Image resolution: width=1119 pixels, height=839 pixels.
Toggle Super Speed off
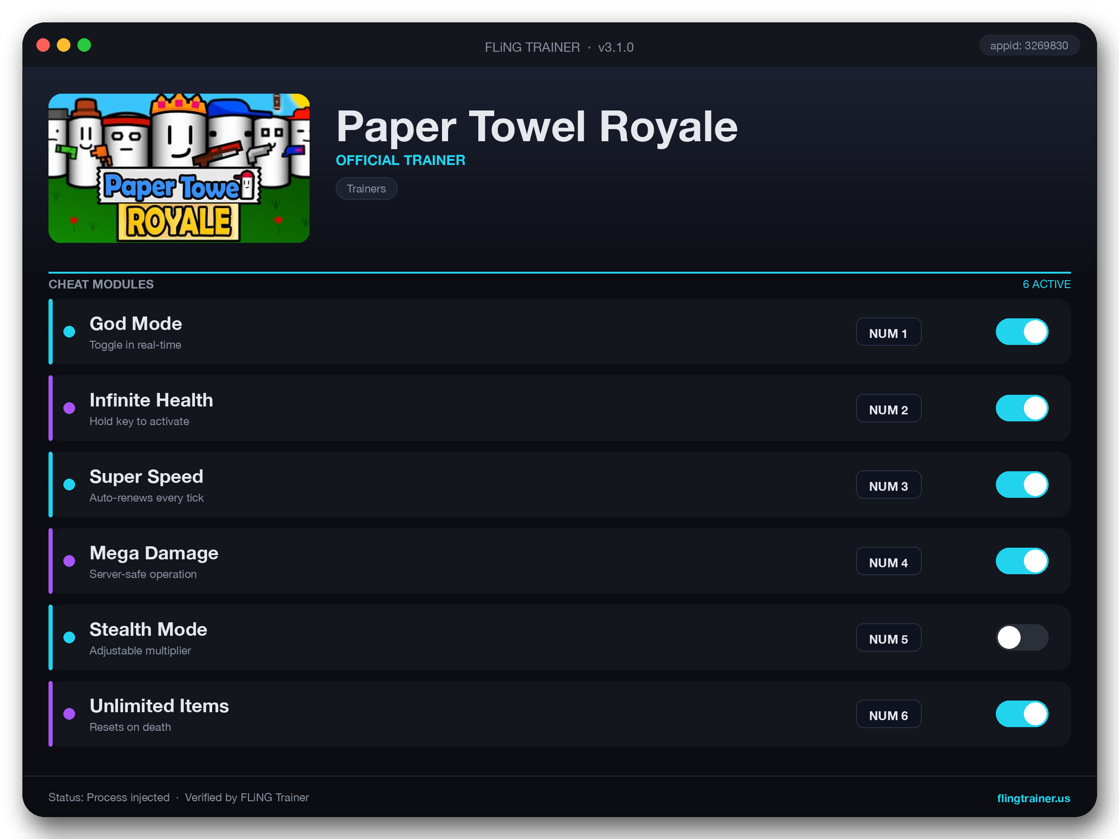tap(1022, 484)
